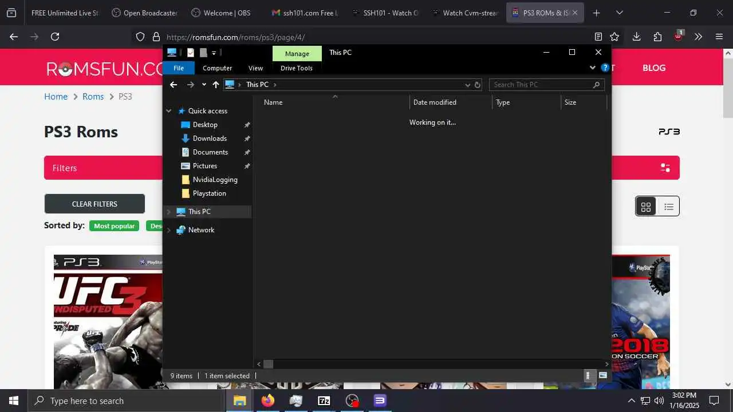The image size is (733, 412).
Task: Expand the Network tree node
Action: [x=169, y=230]
